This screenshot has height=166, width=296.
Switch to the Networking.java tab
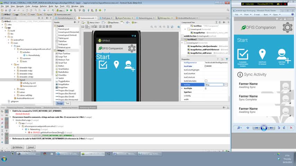144,18
